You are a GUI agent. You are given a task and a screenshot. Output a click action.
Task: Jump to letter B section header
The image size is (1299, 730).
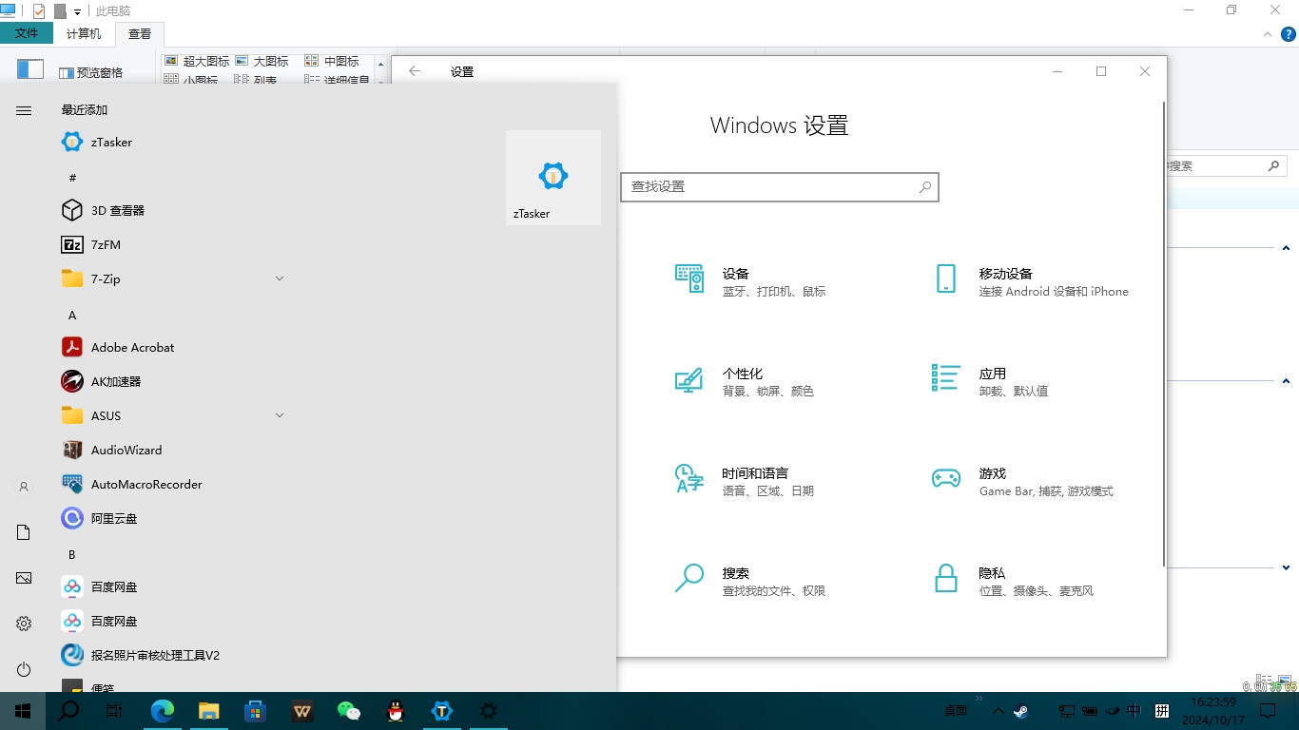71,554
